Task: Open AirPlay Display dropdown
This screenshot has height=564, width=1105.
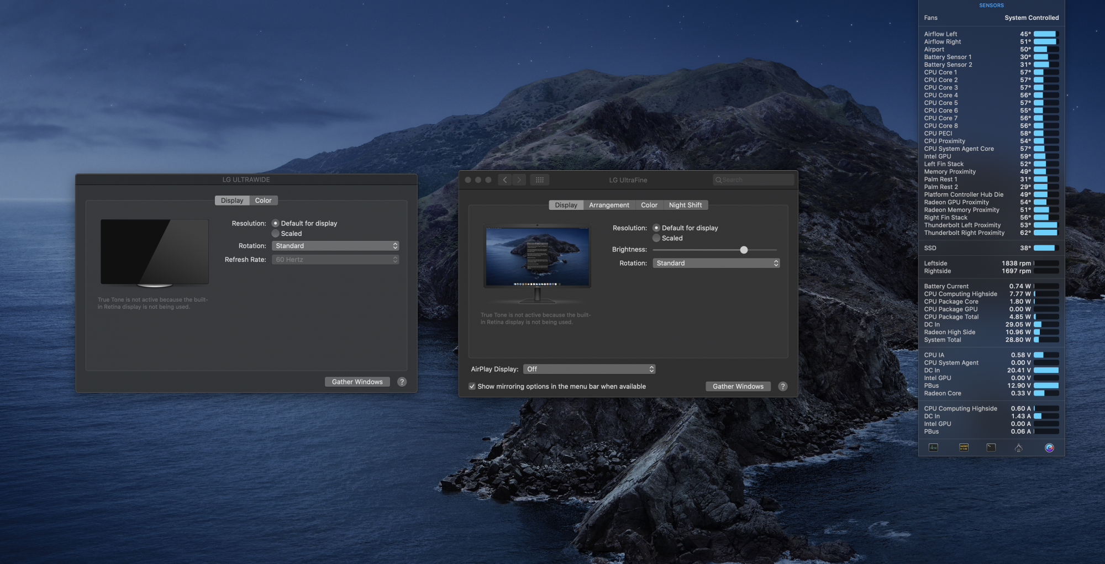Action: (589, 369)
